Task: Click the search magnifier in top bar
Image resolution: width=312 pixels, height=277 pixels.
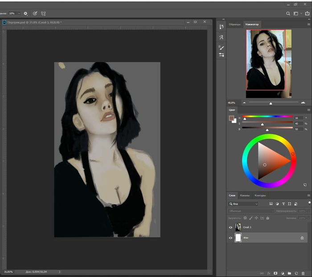Action: (x=288, y=13)
